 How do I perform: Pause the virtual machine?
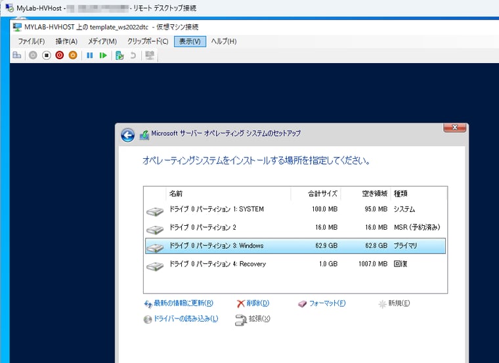90,55
